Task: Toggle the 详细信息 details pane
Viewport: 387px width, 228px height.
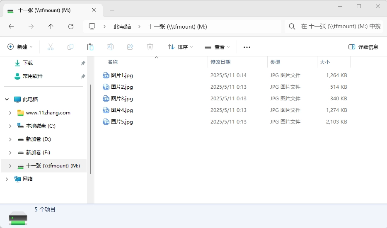Action: click(363, 47)
